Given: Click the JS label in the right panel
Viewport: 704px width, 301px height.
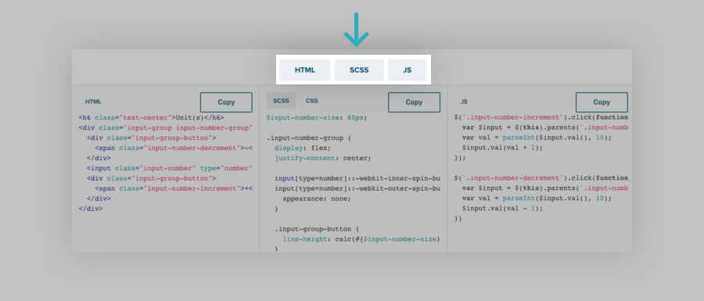Looking at the screenshot, I should 464,102.
